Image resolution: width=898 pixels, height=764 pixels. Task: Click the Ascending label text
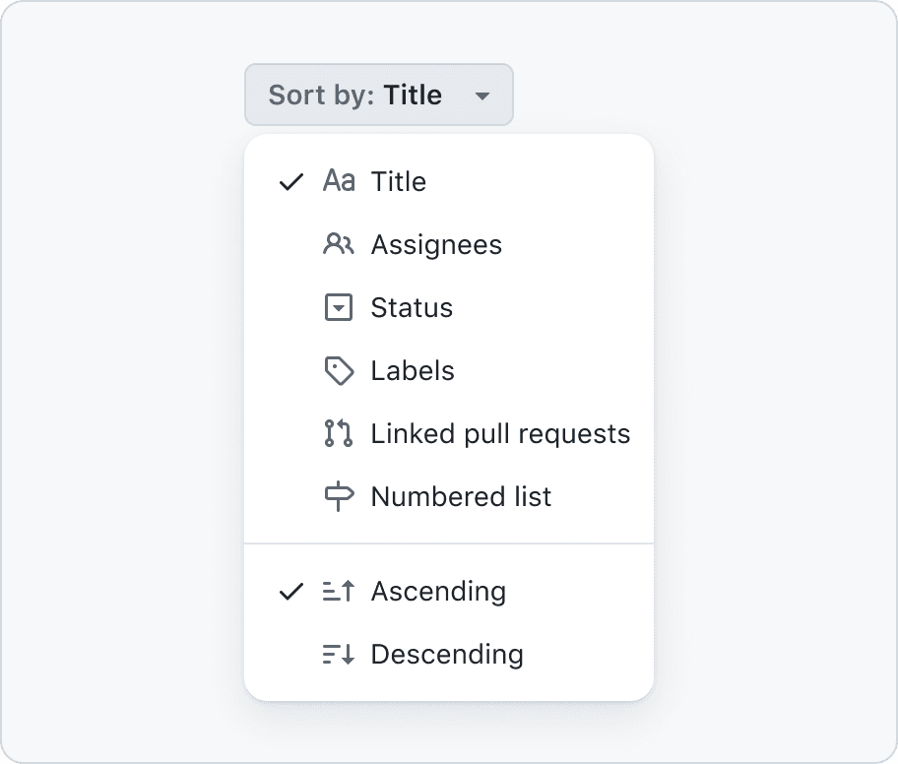pos(439,592)
